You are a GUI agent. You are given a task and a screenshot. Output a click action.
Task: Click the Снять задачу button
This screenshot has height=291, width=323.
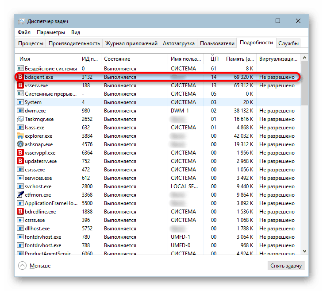coord(286,266)
